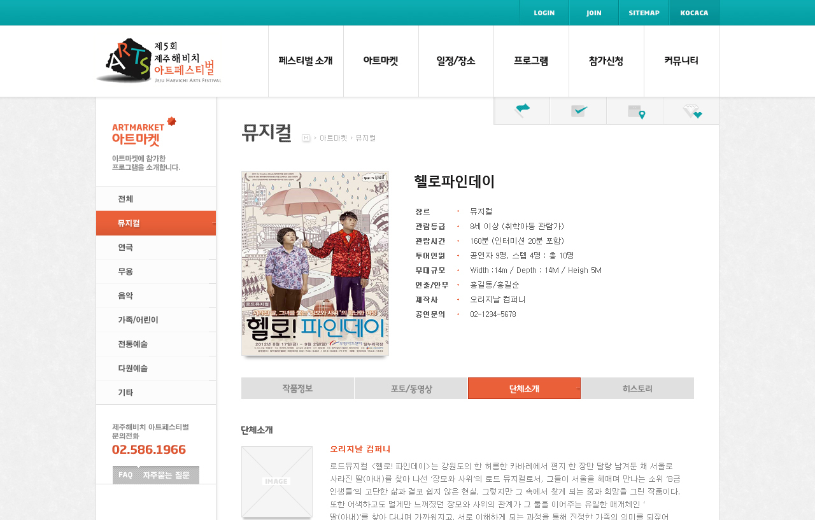
Task: Click the 헬로파인데이 title text
Action: [x=455, y=181]
